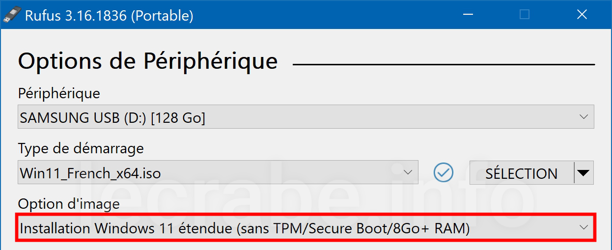Maximize the Rufus window
The height and width of the screenshot is (250, 612).
pos(525,15)
